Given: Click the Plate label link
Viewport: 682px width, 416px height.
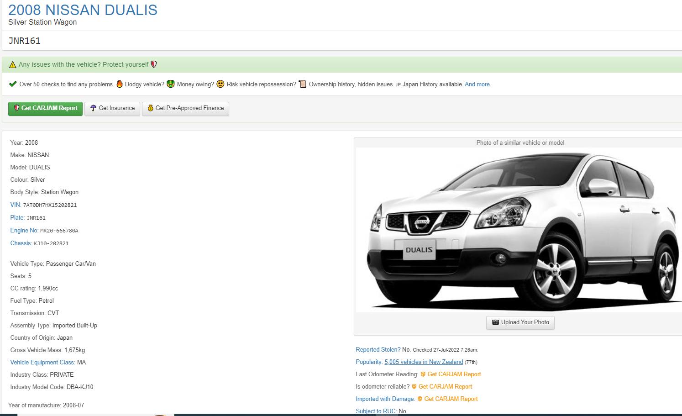Looking at the screenshot, I should pos(17,218).
